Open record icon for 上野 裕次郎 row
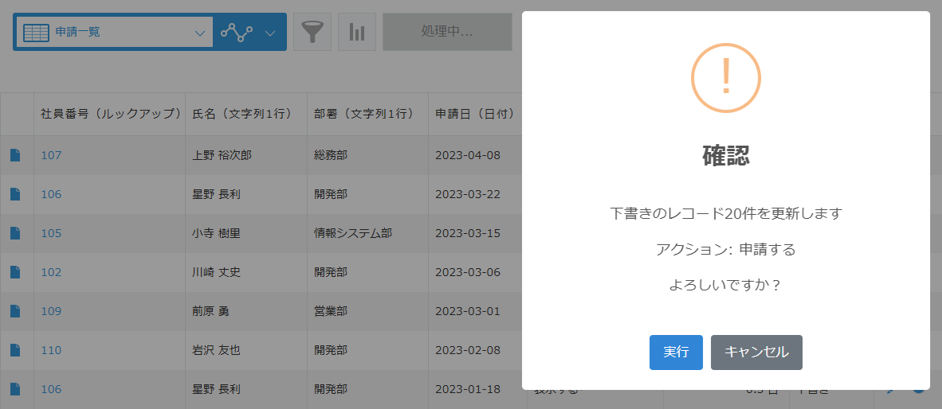This screenshot has height=409, width=942. tap(15, 155)
